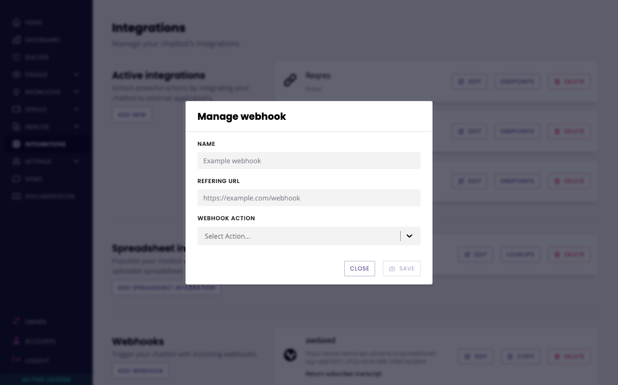Screen dimensions: 618x385
Task: Click the Demo icon in sidebar
Action: pos(16,179)
